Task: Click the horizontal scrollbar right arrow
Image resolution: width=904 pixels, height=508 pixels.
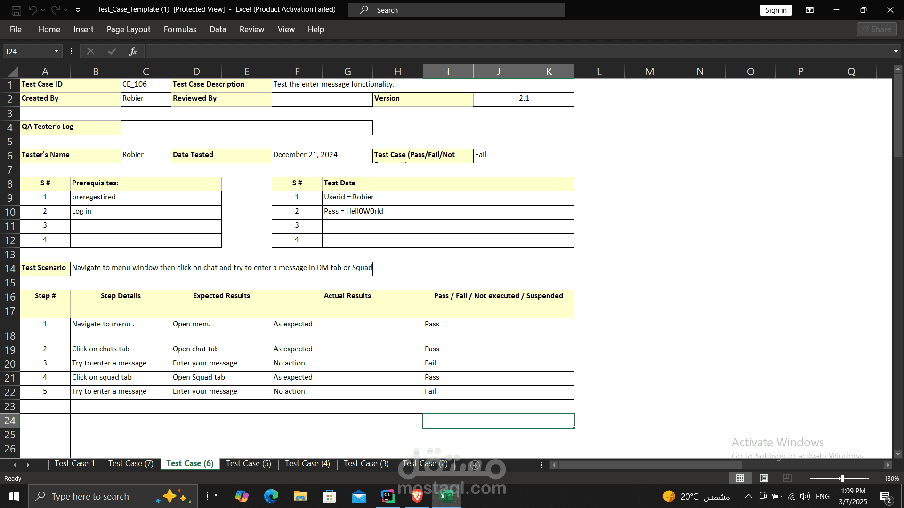Action: [888, 465]
